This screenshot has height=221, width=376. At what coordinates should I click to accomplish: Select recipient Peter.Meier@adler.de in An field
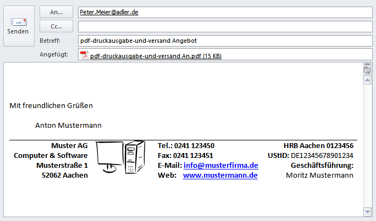coord(109,12)
